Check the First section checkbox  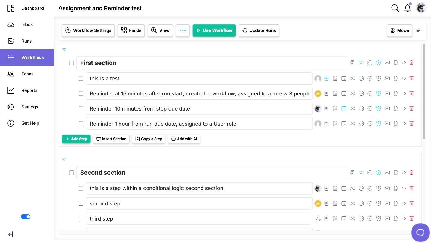click(x=71, y=63)
